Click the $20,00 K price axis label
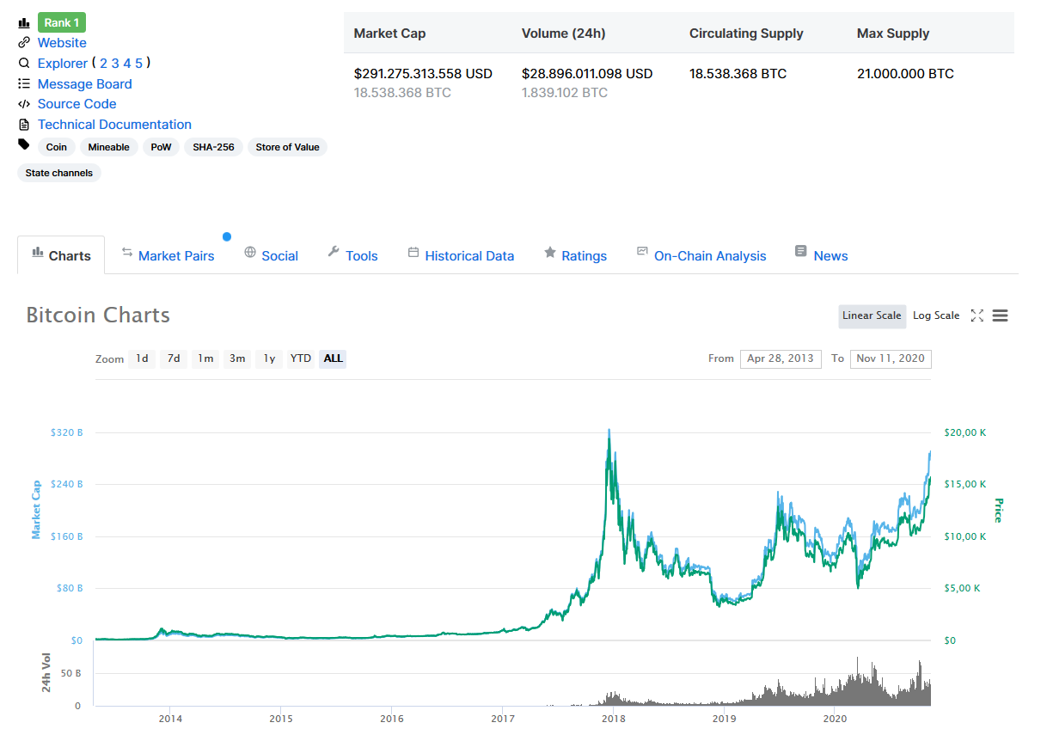This screenshot has height=735, width=1047. click(964, 432)
